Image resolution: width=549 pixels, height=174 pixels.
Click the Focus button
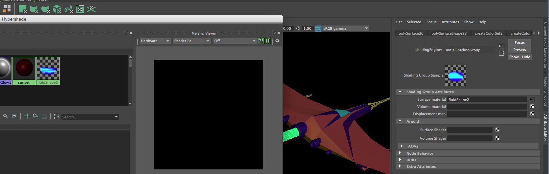[519, 43]
